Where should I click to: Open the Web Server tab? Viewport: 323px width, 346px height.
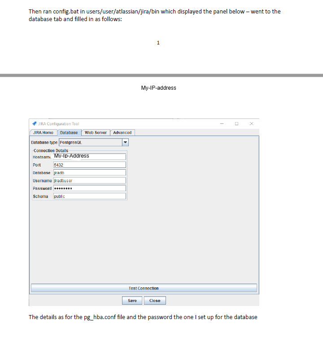pos(96,133)
